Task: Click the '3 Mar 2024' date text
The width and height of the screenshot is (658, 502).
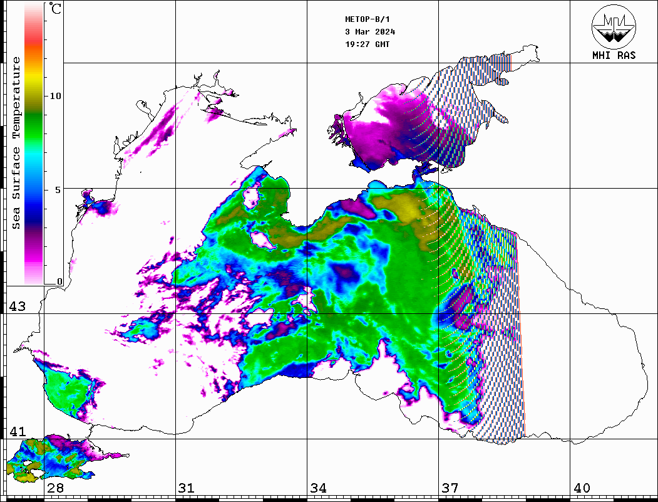Action: (x=370, y=32)
